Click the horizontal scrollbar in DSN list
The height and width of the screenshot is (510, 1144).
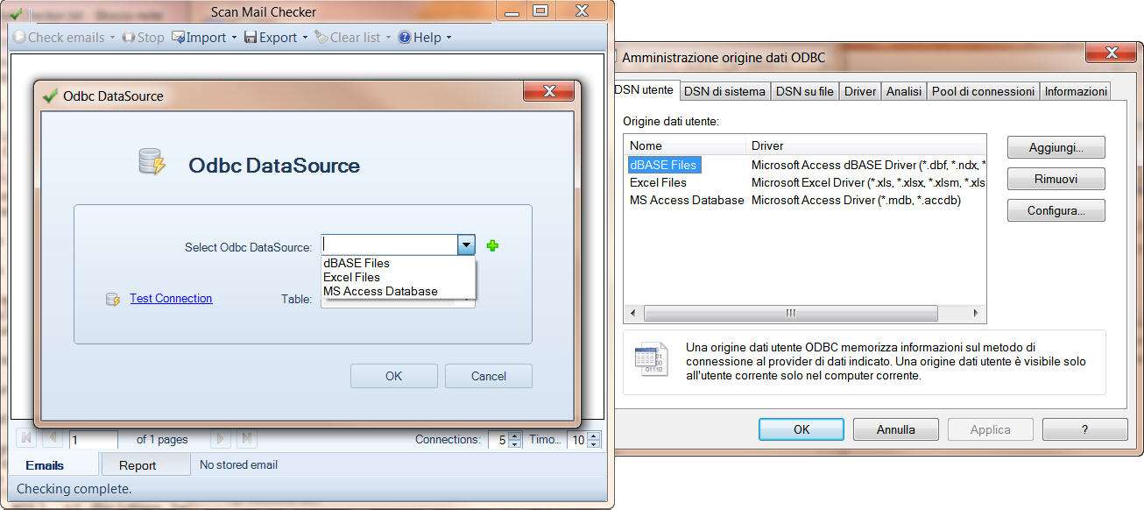click(x=790, y=313)
